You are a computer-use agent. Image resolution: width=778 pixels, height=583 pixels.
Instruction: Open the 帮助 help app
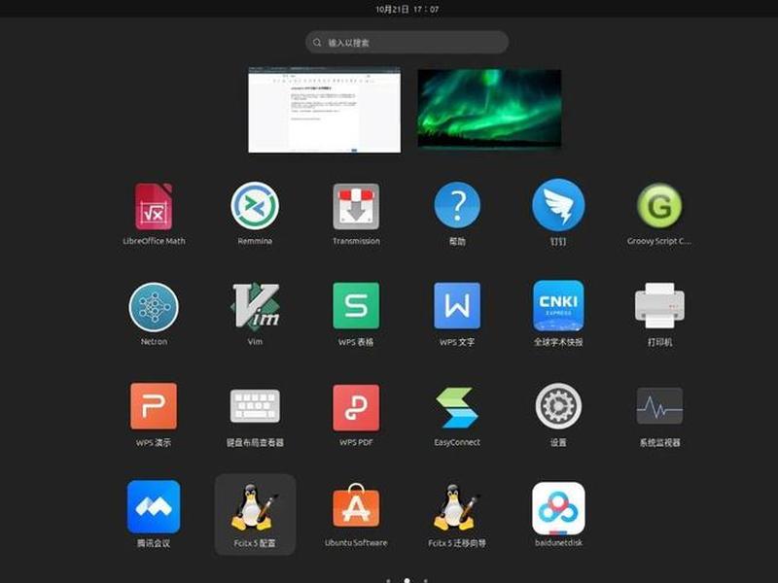tap(457, 205)
